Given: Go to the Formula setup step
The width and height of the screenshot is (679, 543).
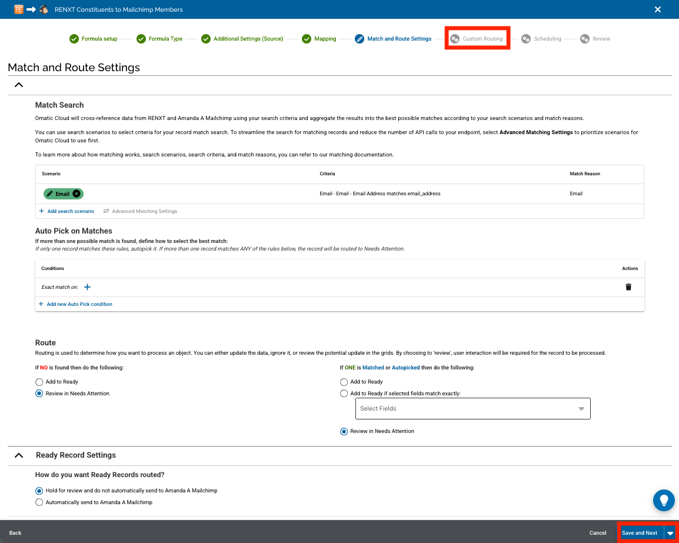Looking at the screenshot, I should [99, 39].
